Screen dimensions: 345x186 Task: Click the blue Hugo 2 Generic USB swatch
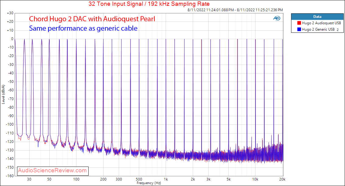(x=299, y=29)
